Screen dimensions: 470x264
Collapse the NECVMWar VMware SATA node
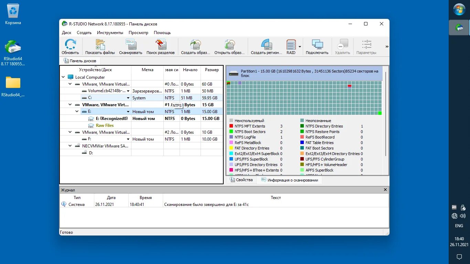pyautogui.click(x=70, y=146)
